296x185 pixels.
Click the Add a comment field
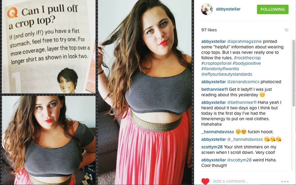pos(245,181)
